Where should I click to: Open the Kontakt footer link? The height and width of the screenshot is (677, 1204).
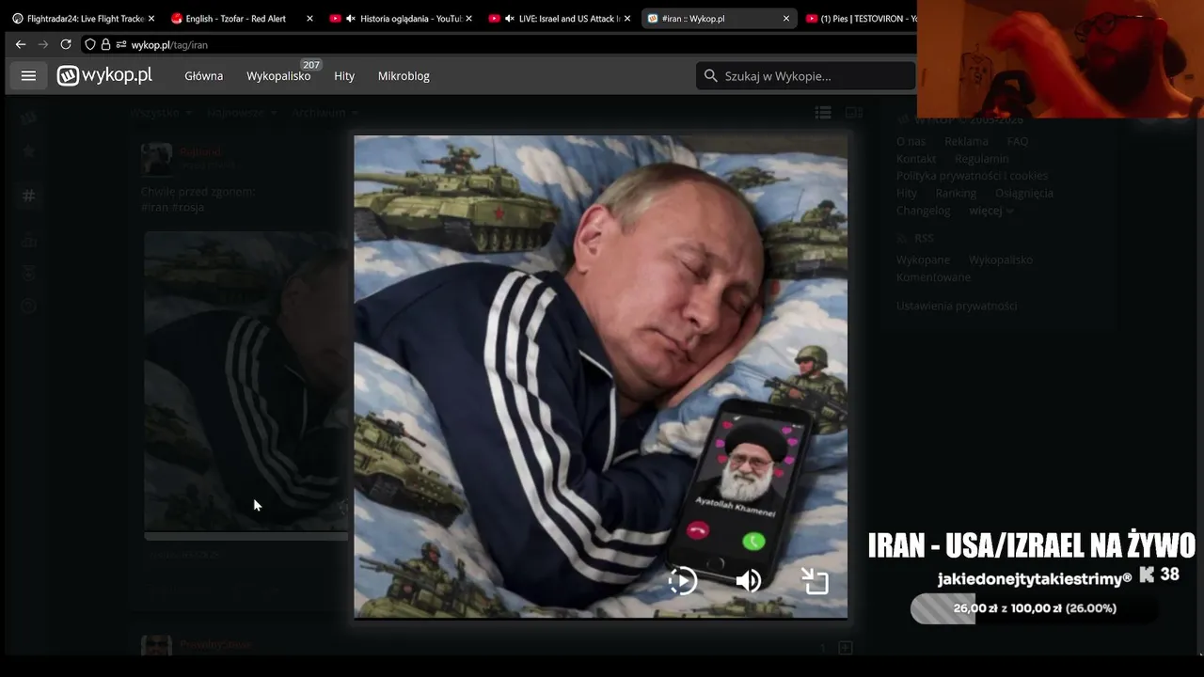pos(916,159)
